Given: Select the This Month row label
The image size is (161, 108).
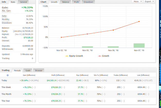Looking at the screenshot, I should [x=6, y=94].
